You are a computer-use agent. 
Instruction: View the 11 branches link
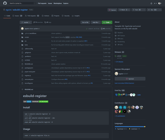[x=38, y=22]
